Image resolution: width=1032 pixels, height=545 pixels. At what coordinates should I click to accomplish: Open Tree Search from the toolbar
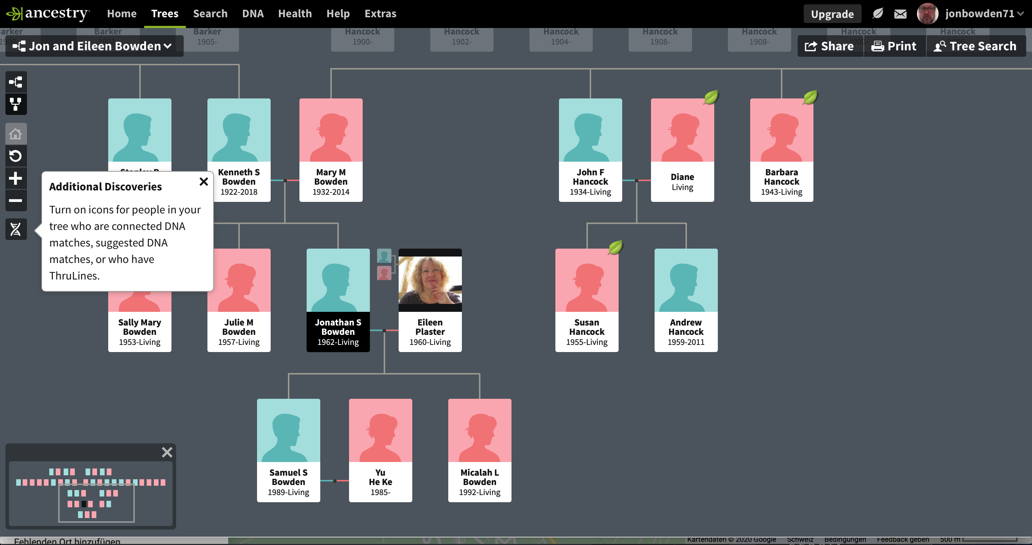976,46
